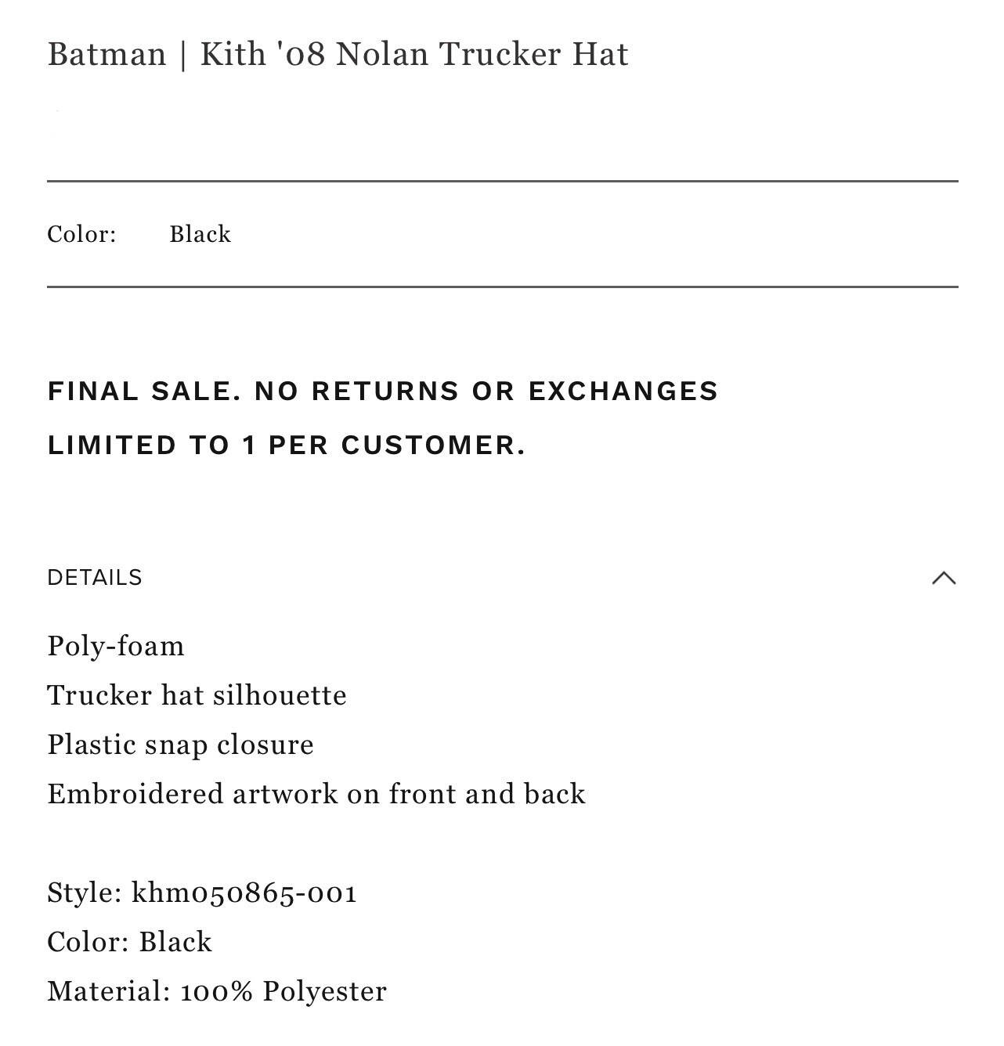1004x1046 pixels.
Task: Click the word Batman in title
Action: (x=107, y=54)
